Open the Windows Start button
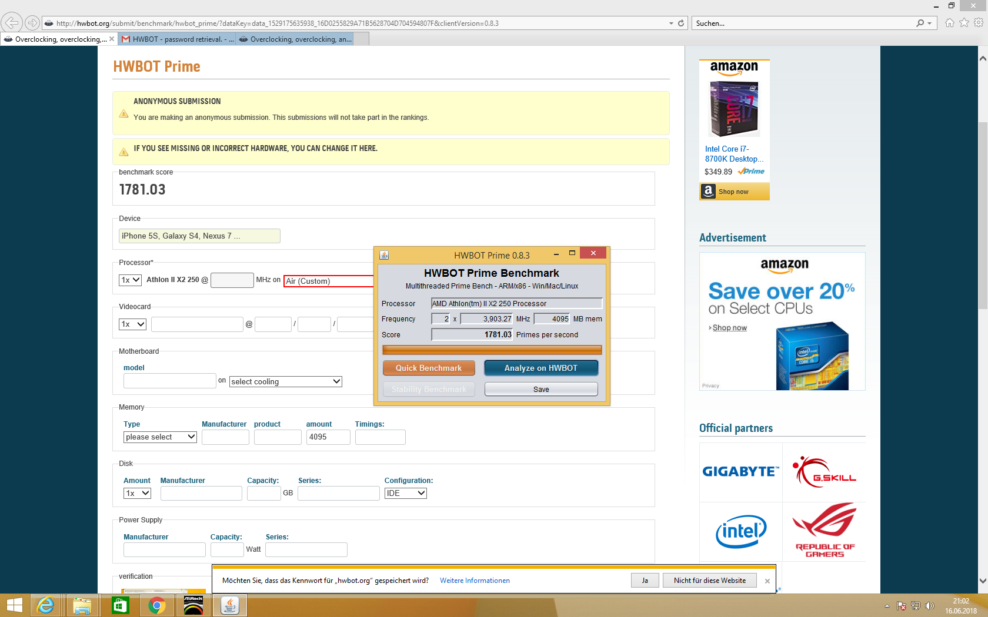 coord(14,605)
